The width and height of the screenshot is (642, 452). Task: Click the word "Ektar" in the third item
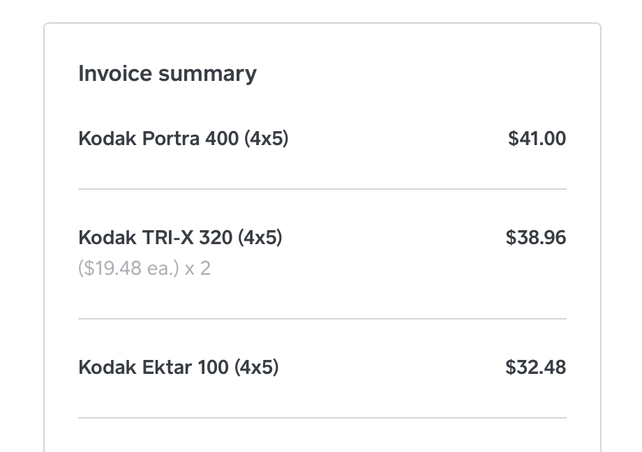point(167,367)
